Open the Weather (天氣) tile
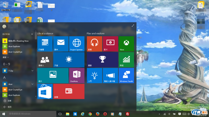209x117 pixels. (69, 60)
